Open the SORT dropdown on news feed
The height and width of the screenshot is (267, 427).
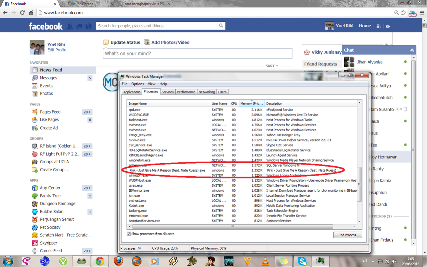tap(272, 66)
